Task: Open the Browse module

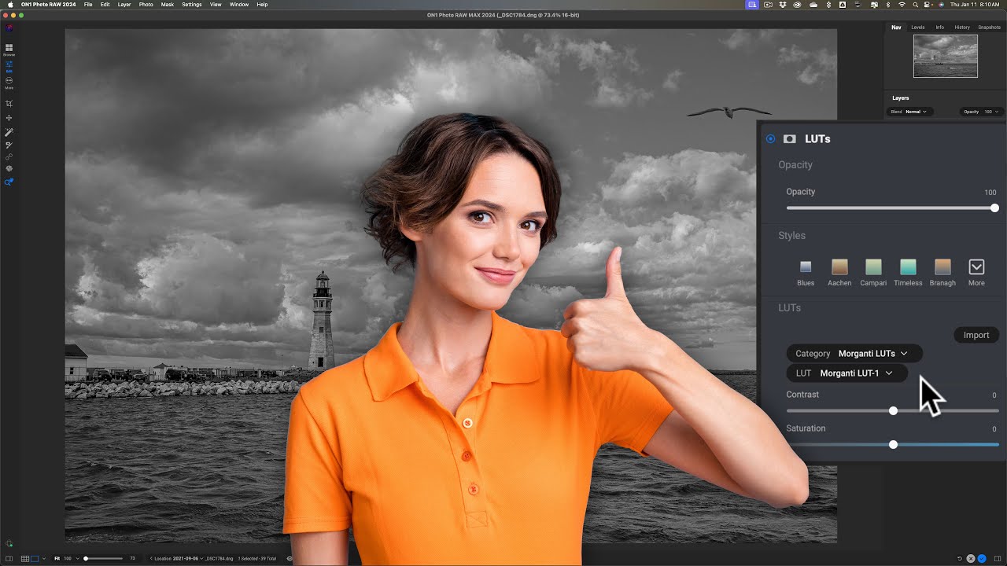Action: (9, 49)
